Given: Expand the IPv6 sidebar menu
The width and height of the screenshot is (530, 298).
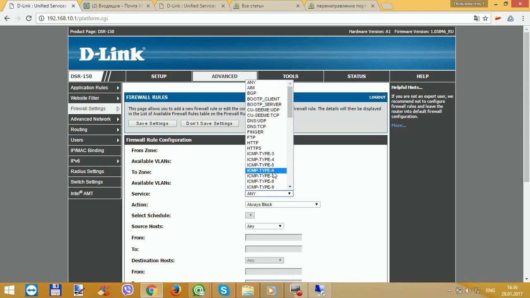Looking at the screenshot, I should [x=94, y=161].
